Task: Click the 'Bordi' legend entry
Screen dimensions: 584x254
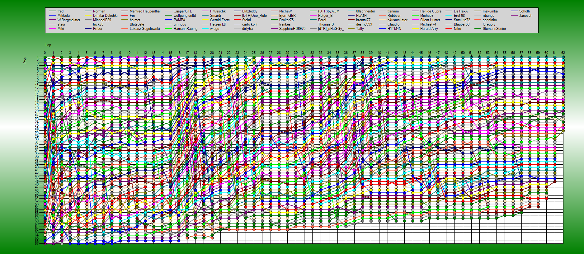Action: 322,20
